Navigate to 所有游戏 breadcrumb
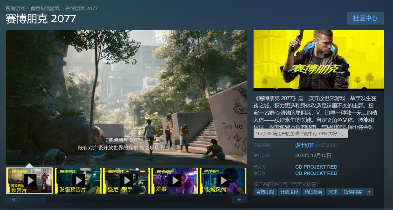The image size is (393, 210). [x=14, y=8]
